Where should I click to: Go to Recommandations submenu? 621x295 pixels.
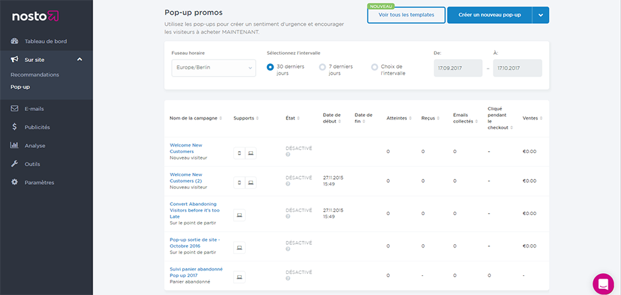click(x=35, y=75)
